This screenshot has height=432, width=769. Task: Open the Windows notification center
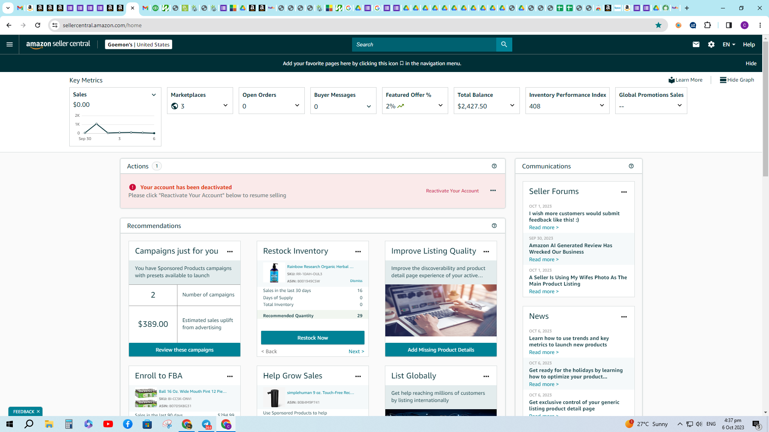click(757, 424)
